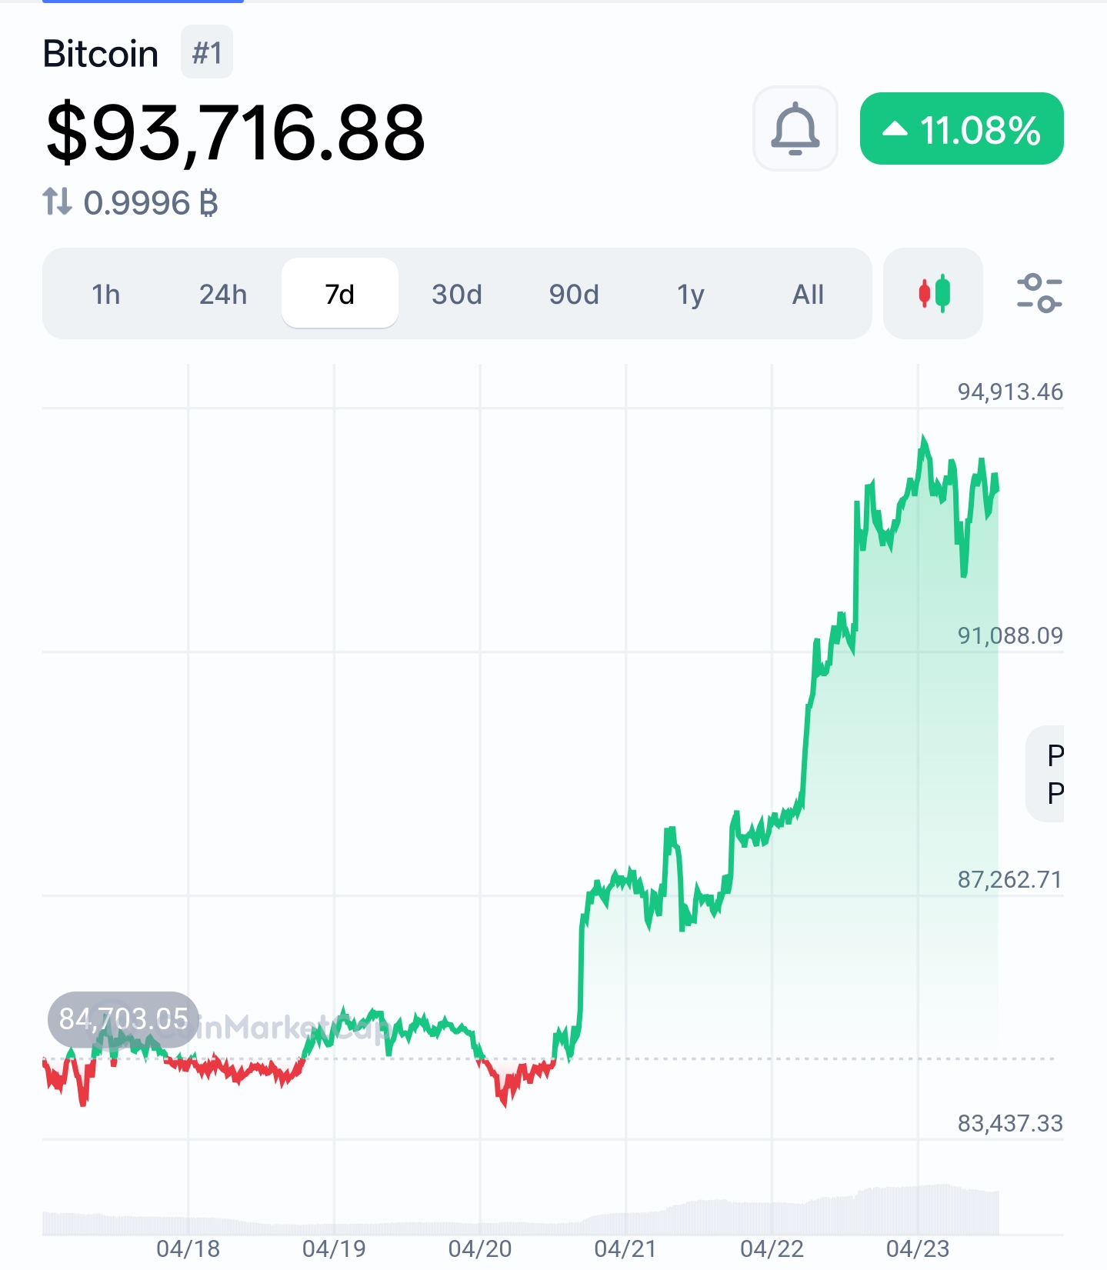Screen dimensions: 1107x1270
Task: Open chart settings sliders icon
Action: click(1039, 294)
